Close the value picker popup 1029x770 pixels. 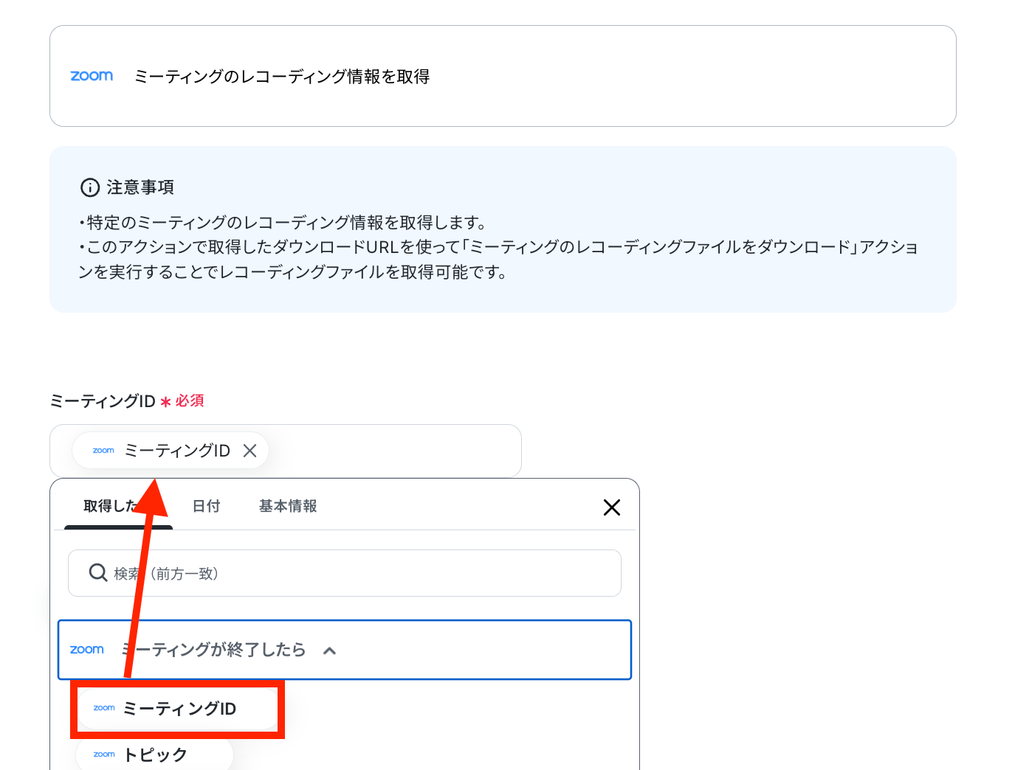click(x=612, y=507)
